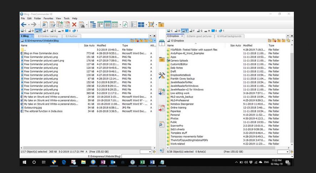Switch to the G:Damn good pictures tab
Screen dimensions: 316x173
(x=199, y=36)
